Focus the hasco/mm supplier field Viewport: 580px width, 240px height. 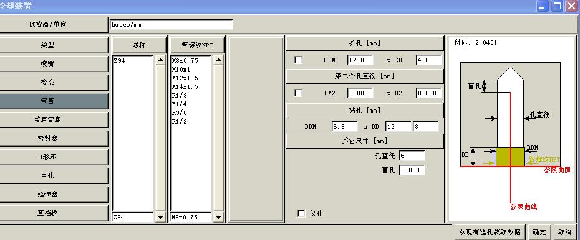(x=172, y=25)
